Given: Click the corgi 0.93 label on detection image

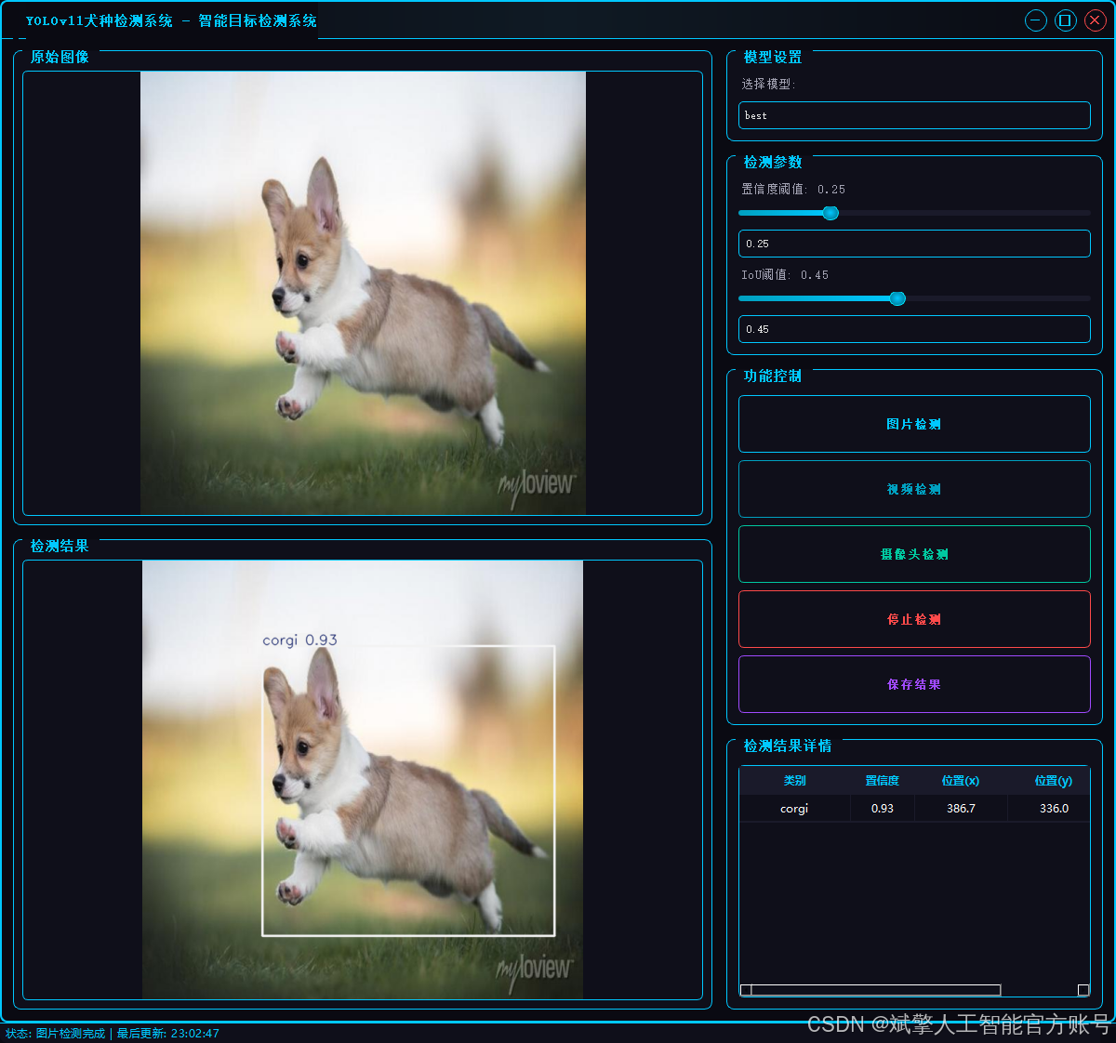Looking at the screenshot, I should (x=299, y=640).
